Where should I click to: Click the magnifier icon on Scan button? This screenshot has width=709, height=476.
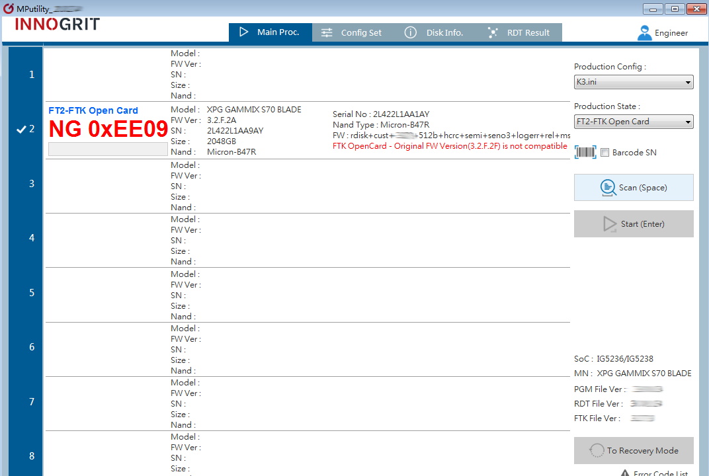point(608,188)
